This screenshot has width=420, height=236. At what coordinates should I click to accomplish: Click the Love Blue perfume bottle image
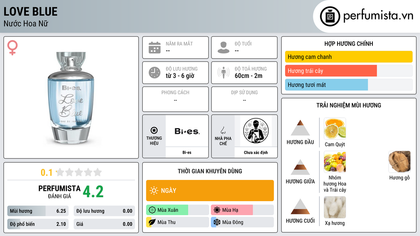pyautogui.click(x=71, y=98)
